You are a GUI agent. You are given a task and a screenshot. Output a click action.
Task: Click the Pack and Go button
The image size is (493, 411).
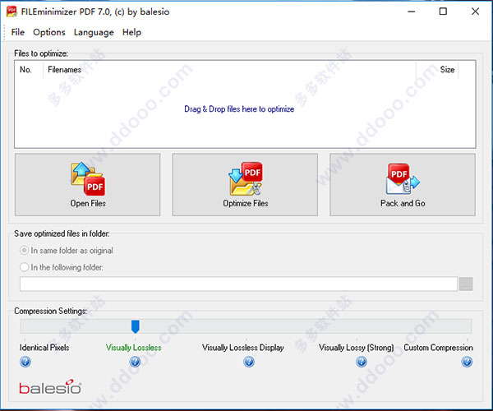tap(403, 185)
